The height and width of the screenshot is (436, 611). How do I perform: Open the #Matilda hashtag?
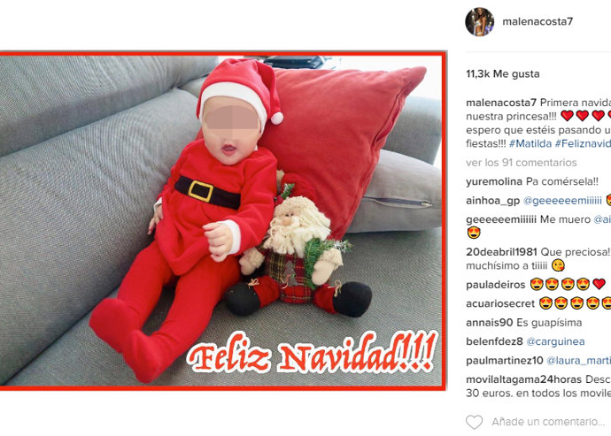[530, 143]
